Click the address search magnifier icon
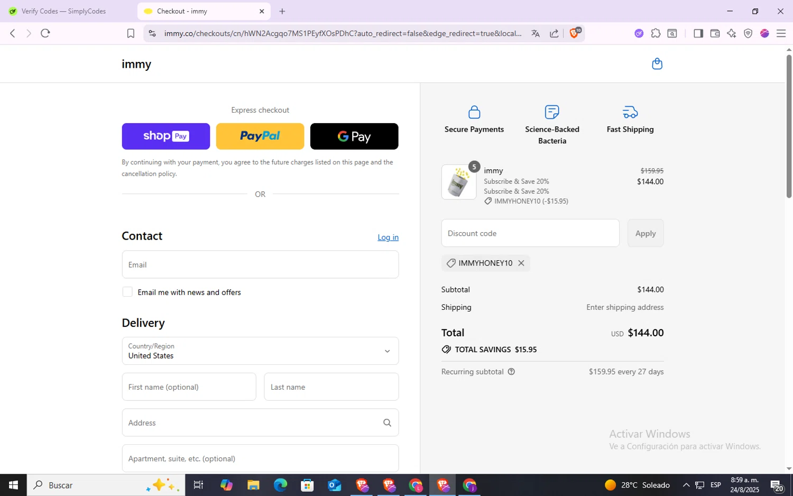 pyautogui.click(x=387, y=422)
